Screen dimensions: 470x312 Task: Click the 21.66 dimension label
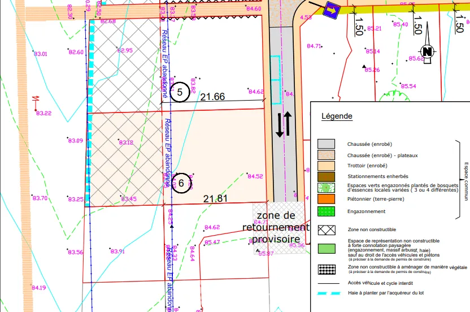click(214, 97)
